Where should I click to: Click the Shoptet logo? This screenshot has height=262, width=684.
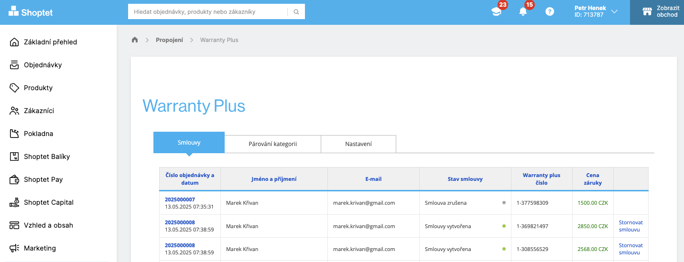(31, 12)
